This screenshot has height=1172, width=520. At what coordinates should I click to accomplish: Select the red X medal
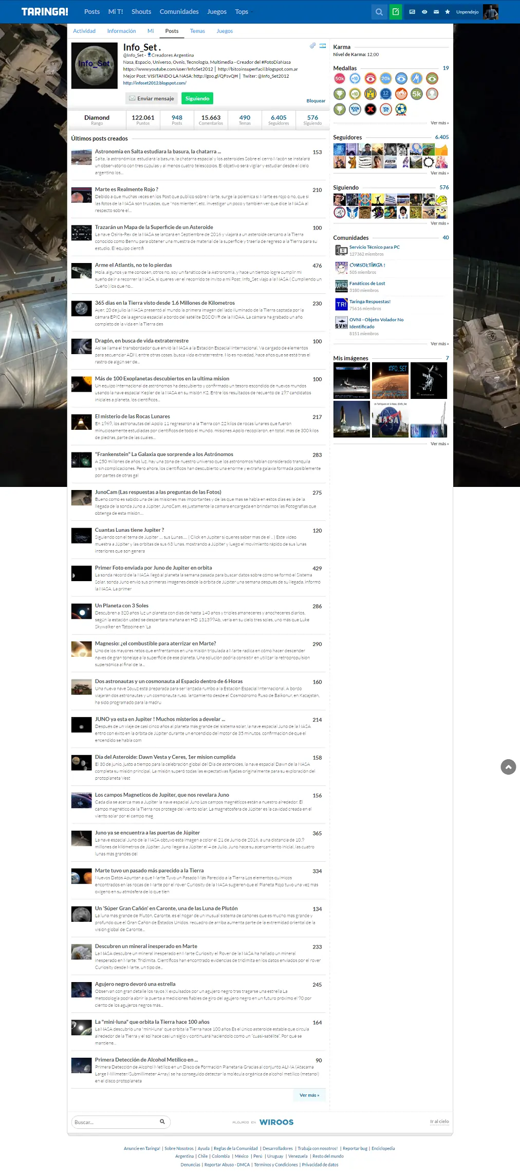[x=370, y=109]
